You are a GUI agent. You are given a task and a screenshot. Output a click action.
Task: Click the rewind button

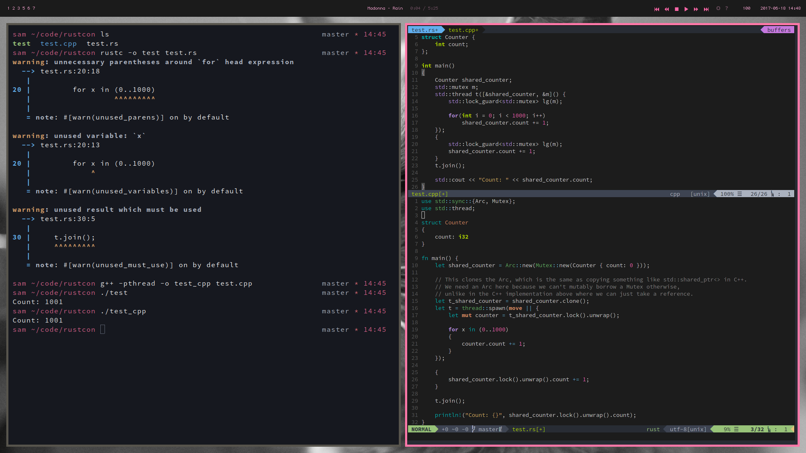[667, 9]
